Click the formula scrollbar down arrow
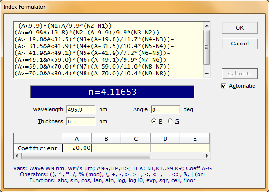The image size is (269, 192). tap(207, 74)
